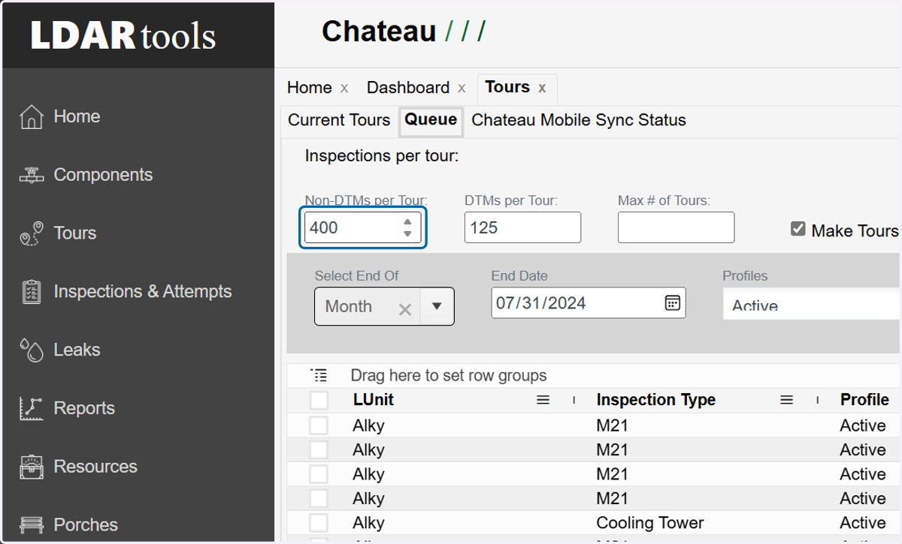Screen dimensions: 902x544
Task: Open Tours from the sidebar menu
Action: [74, 233]
